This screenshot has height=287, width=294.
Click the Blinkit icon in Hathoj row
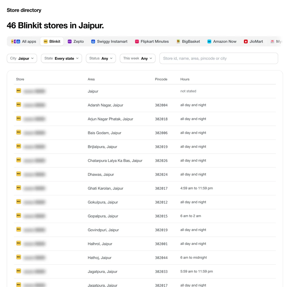click(19, 257)
